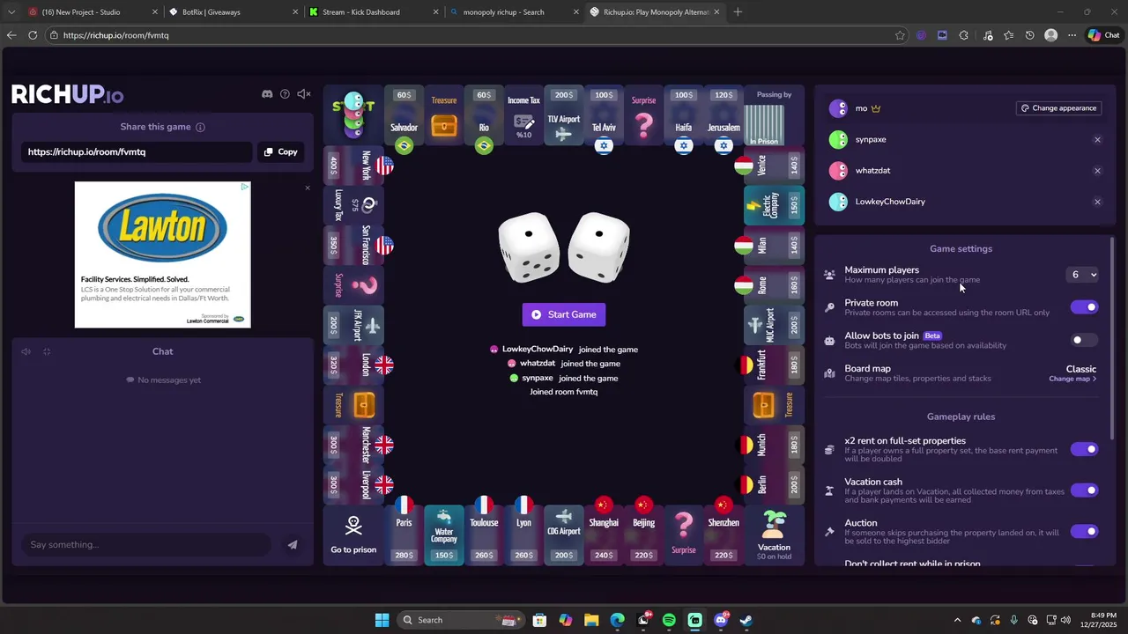Click the left white die
The width and height of the screenshot is (1128, 634).
(529, 247)
